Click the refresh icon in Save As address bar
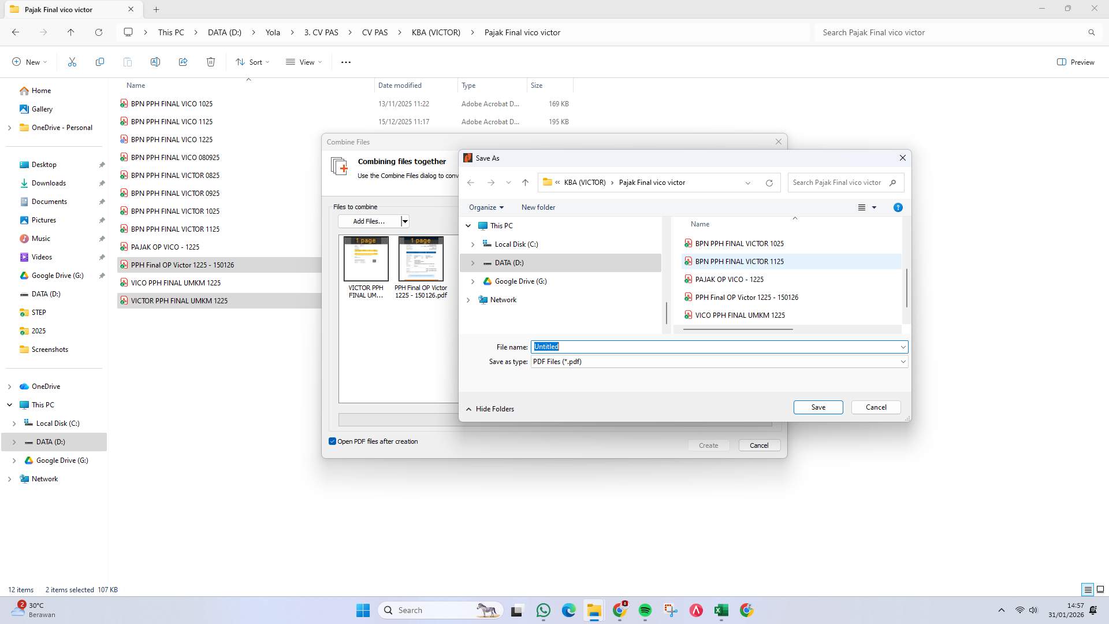The width and height of the screenshot is (1109, 624). click(x=769, y=183)
